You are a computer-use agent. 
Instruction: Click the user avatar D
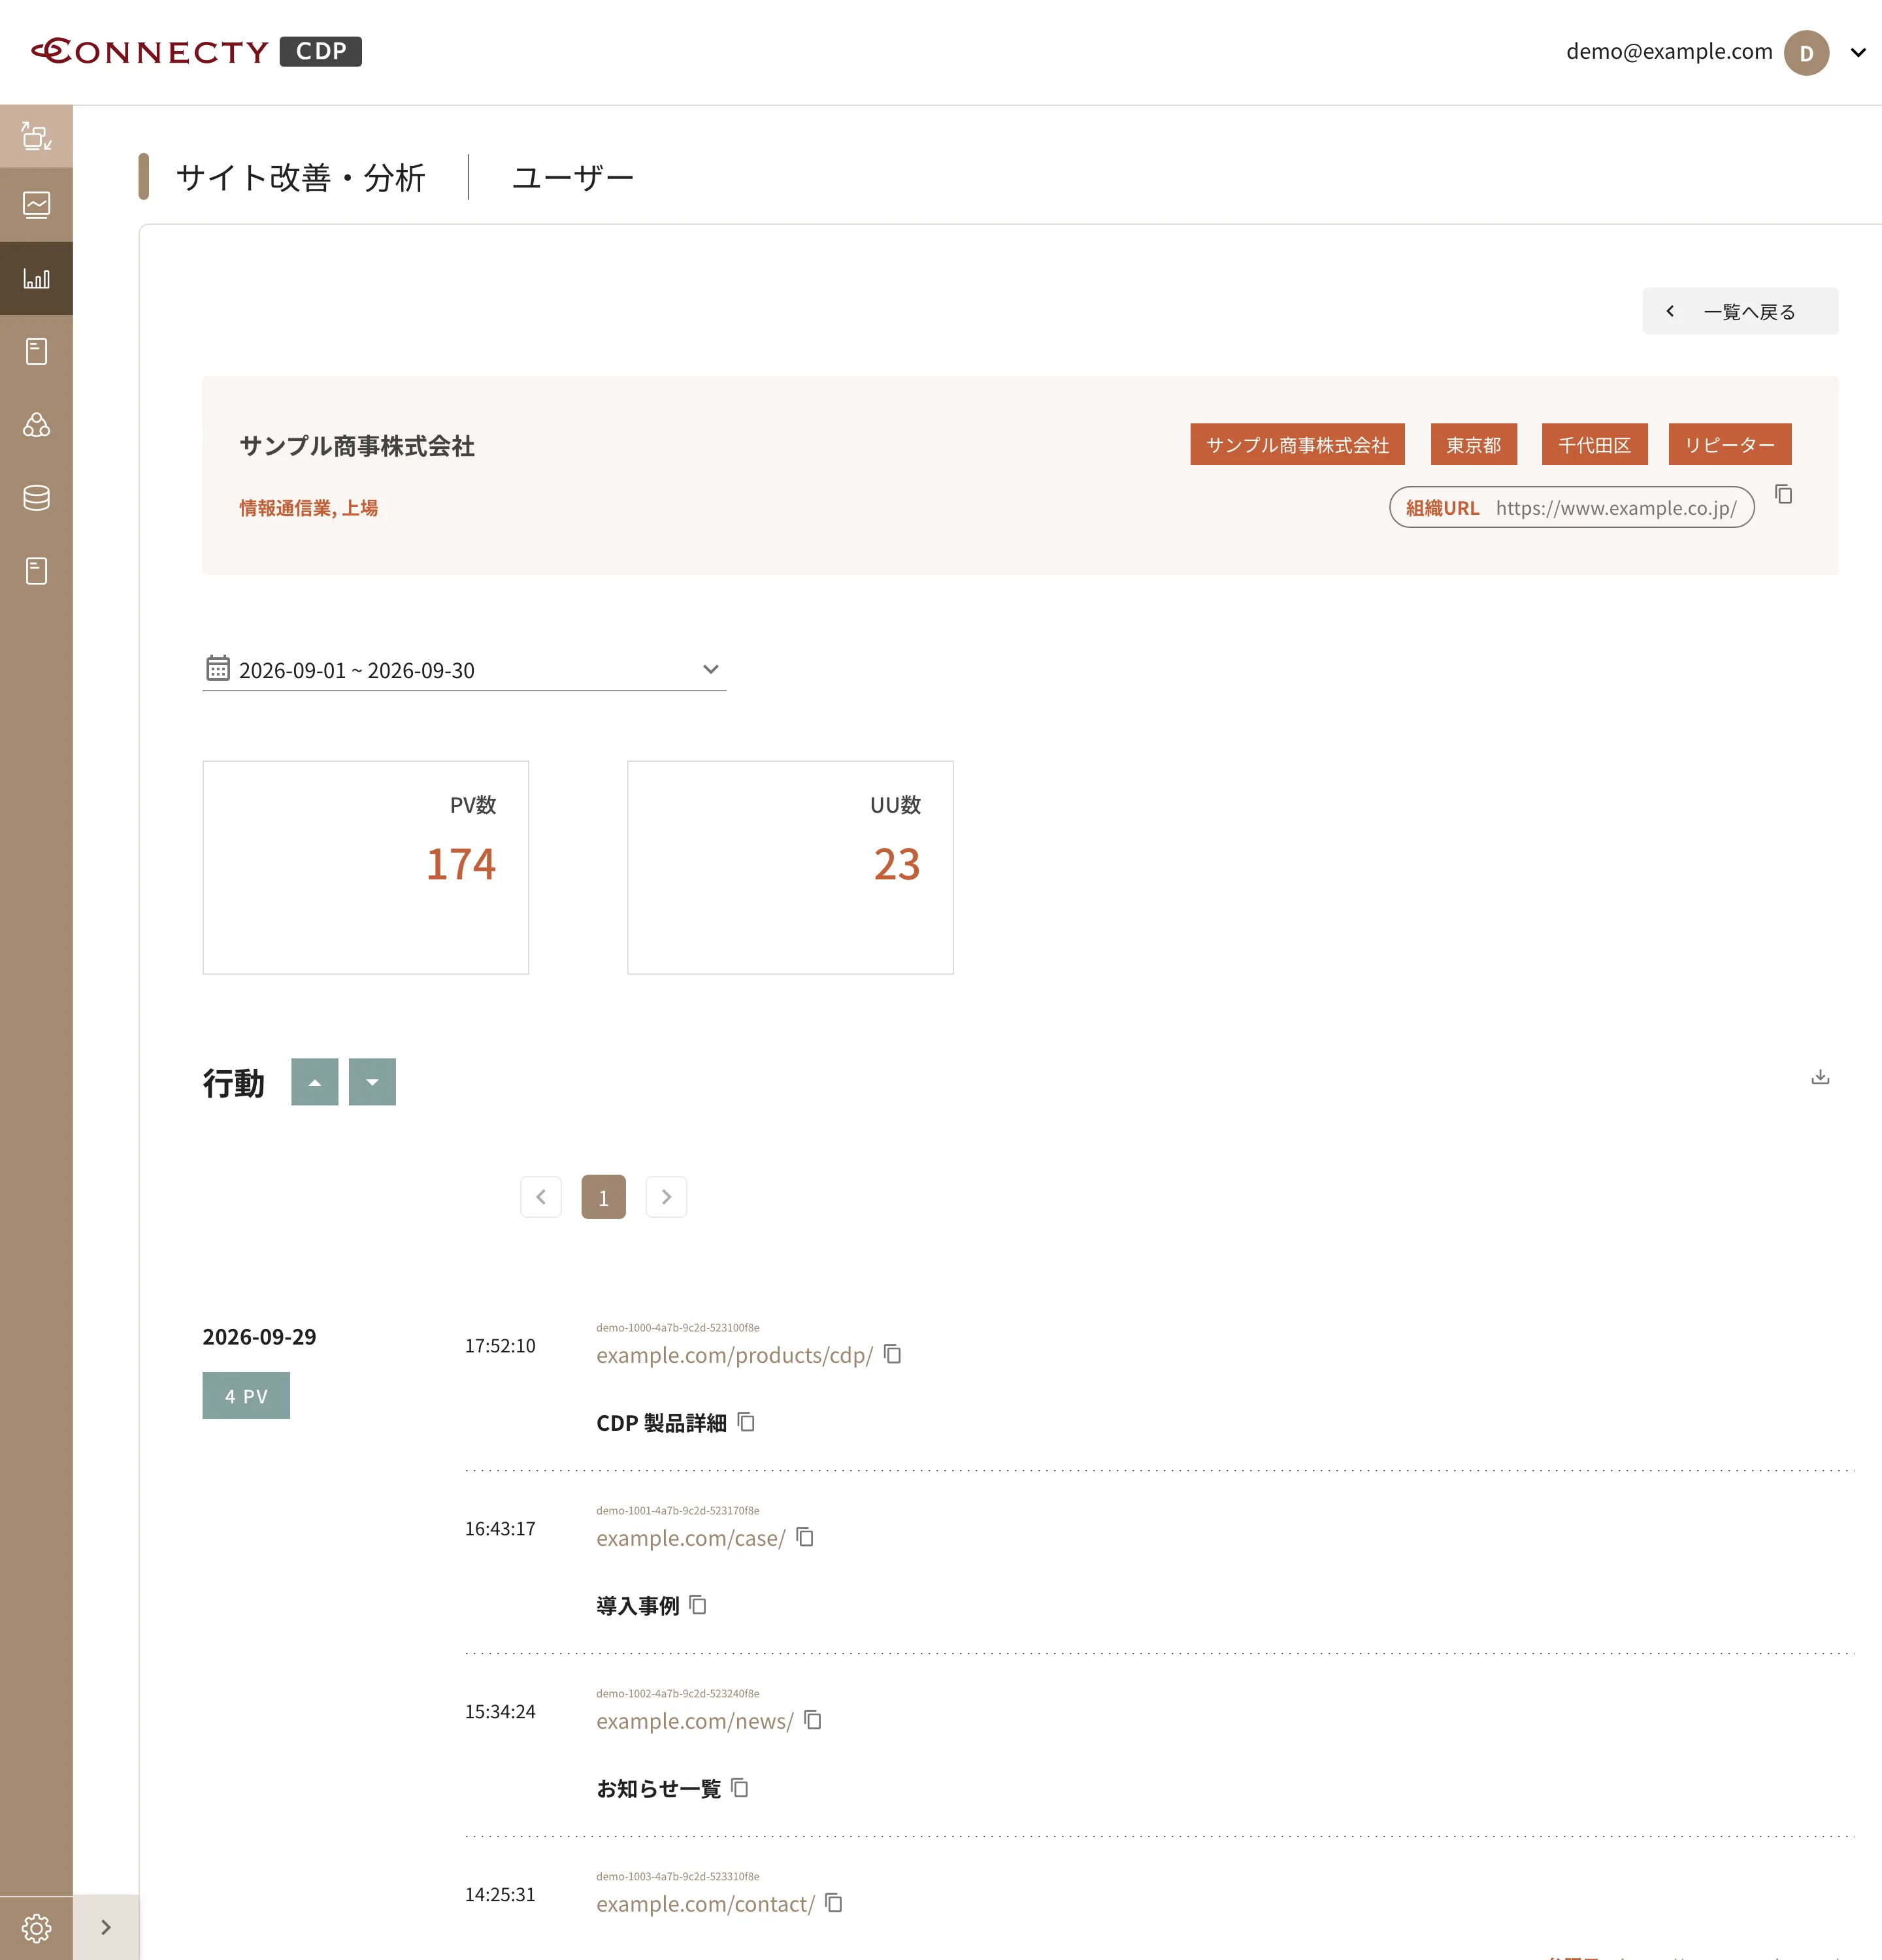1806,53
